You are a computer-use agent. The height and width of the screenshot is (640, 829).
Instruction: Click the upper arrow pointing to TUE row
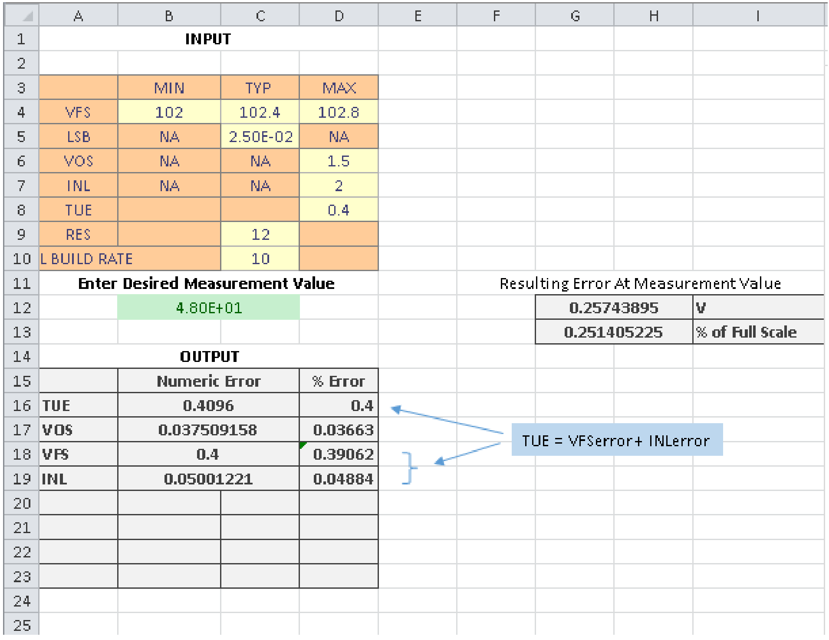click(x=447, y=421)
